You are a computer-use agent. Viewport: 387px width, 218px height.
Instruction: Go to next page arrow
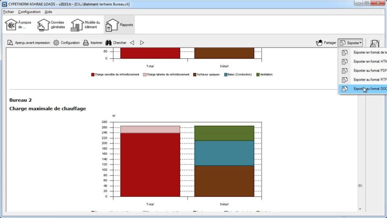click(x=142, y=43)
